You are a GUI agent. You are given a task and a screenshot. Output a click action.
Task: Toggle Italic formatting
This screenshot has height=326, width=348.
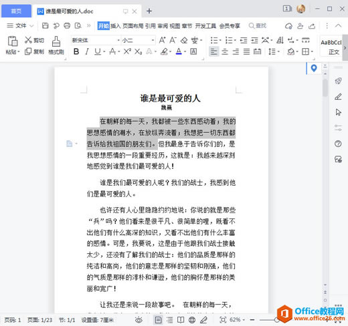click(x=87, y=51)
